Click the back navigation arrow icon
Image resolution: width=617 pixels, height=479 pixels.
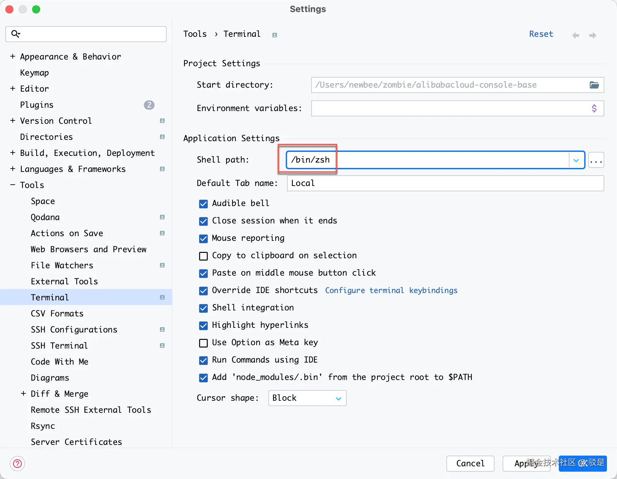click(576, 35)
